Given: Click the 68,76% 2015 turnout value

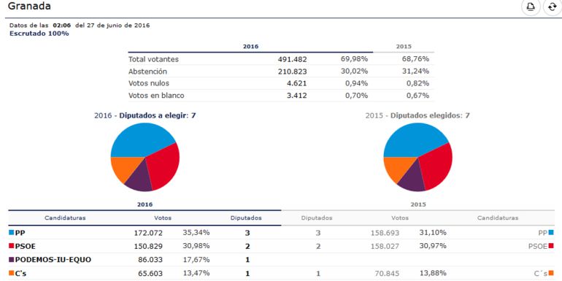Looking at the screenshot, I should coord(415,59).
